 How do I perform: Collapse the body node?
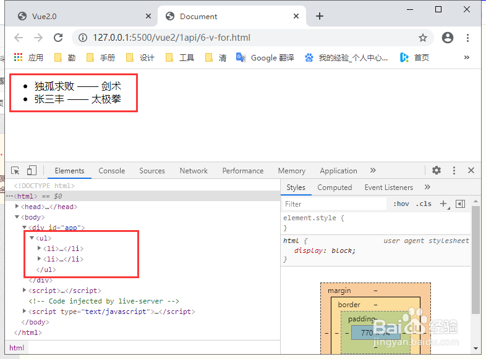[x=17, y=217]
